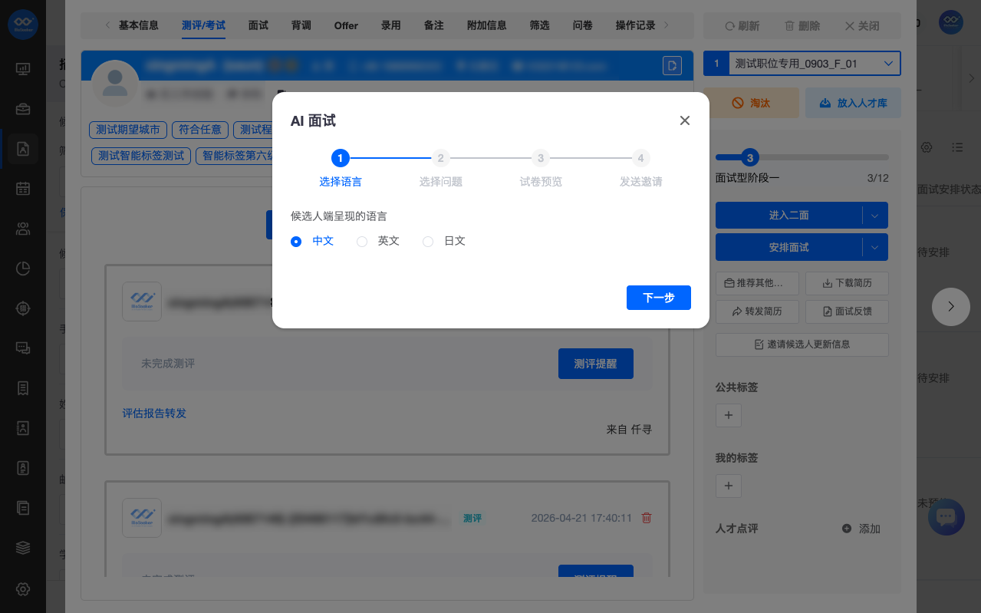The width and height of the screenshot is (981, 613).
Task: Open the 背调 tab
Action: pyautogui.click(x=301, y=25)
